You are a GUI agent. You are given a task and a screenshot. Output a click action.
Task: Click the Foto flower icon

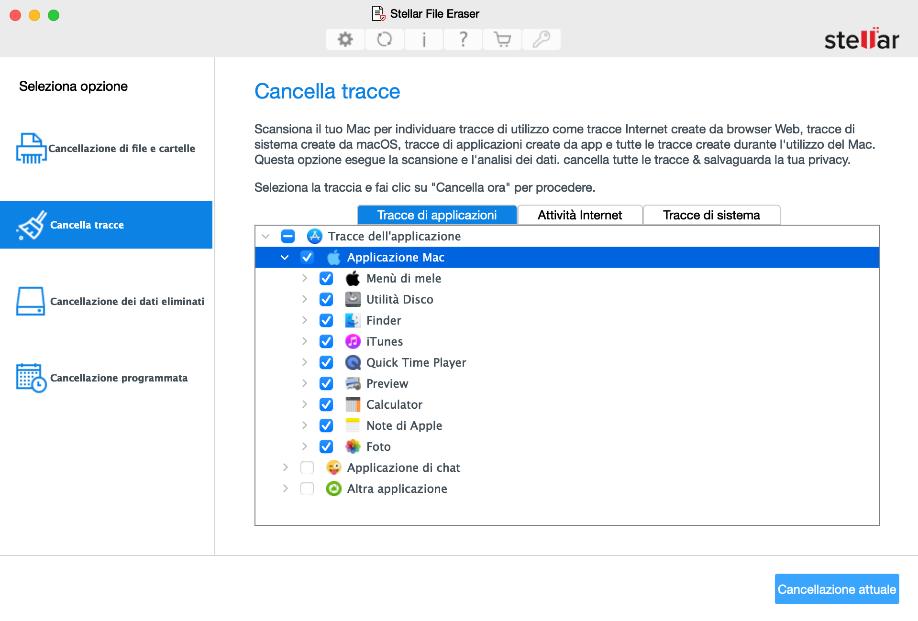pos(353,447)
